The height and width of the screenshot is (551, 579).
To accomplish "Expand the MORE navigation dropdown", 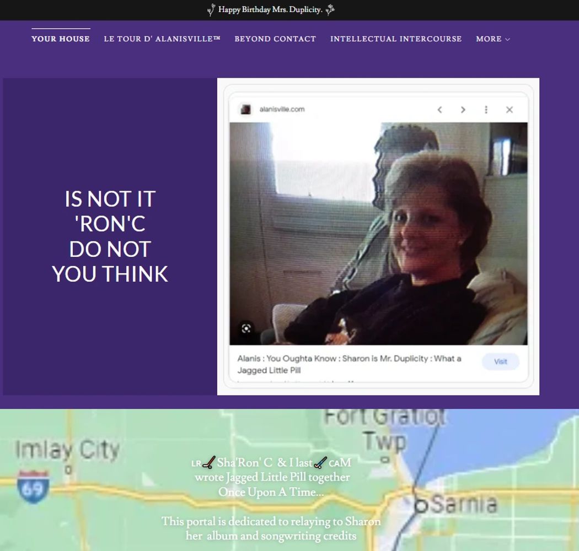I will pos(492,39).
